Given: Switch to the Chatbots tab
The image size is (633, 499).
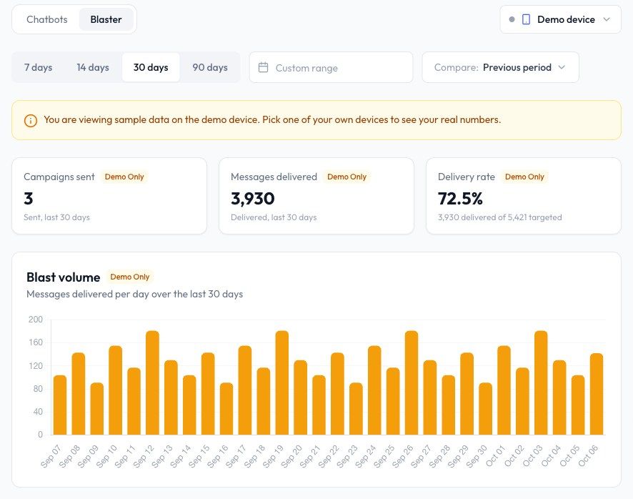Looking at the screenshot, I should [x=47, y=19].
